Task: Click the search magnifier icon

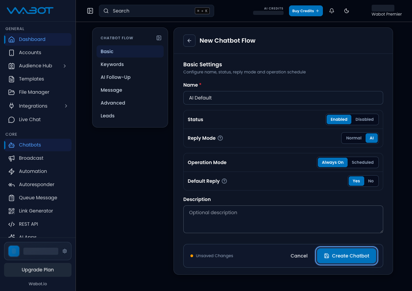Action: point(106,11)
